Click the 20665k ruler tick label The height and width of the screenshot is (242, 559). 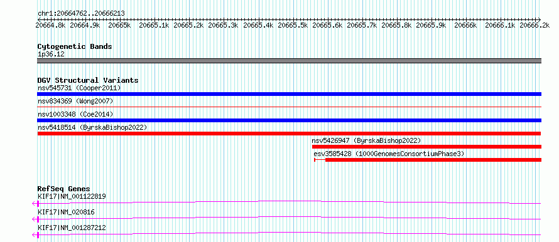[x=120, y=25]
